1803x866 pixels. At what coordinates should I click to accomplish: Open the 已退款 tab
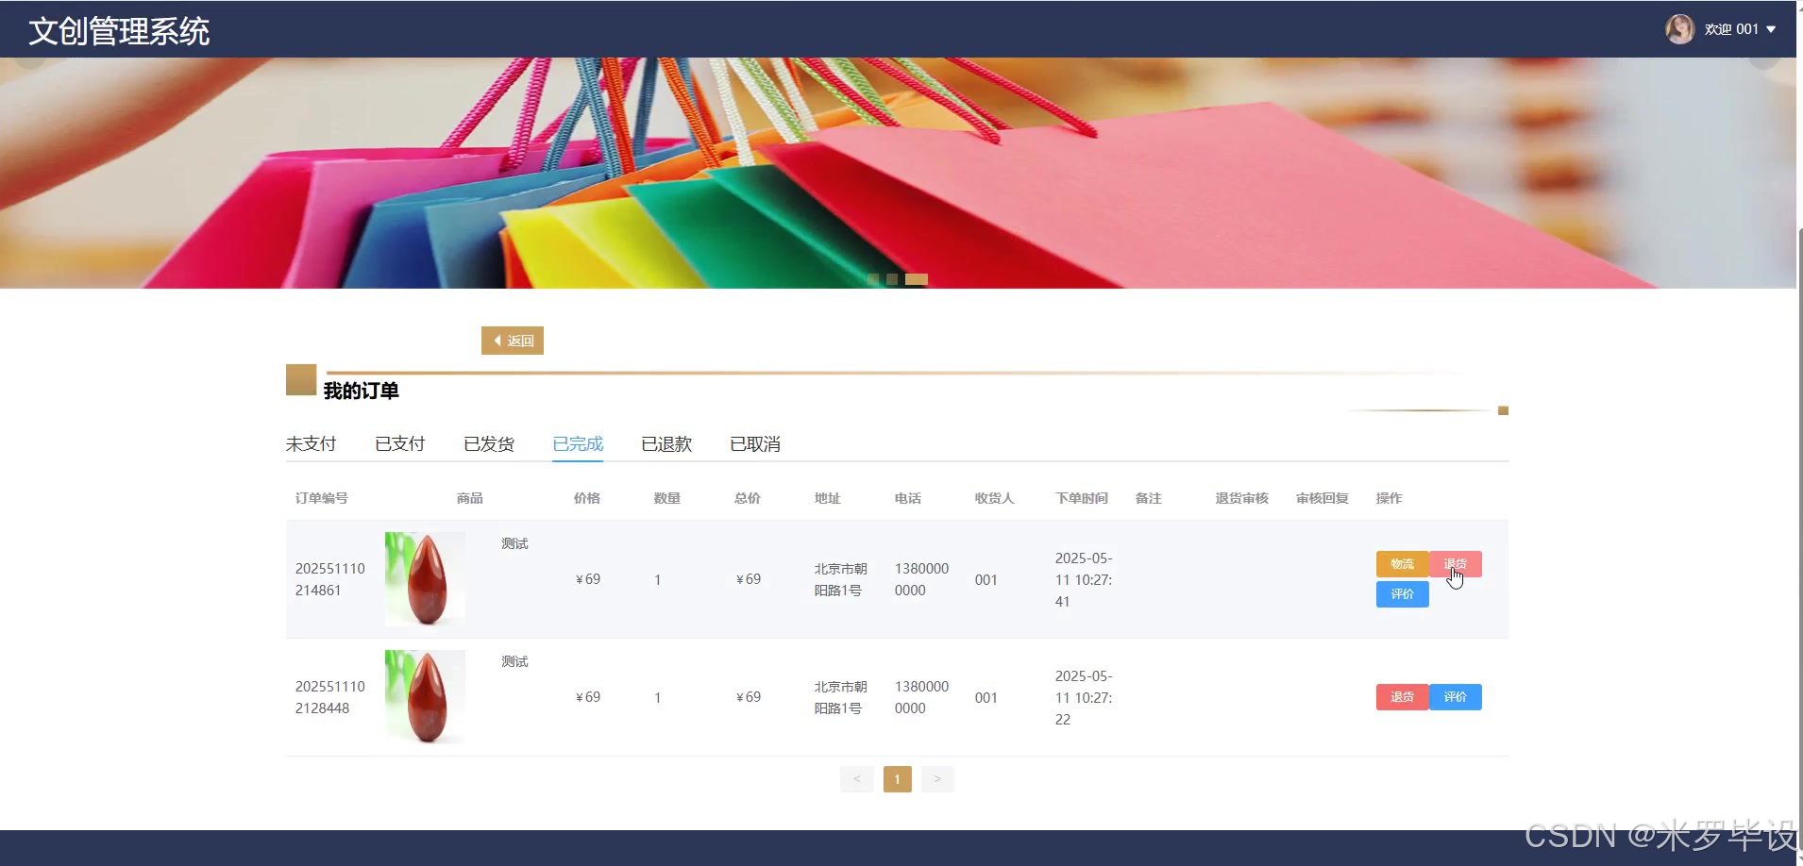point(666,444)
